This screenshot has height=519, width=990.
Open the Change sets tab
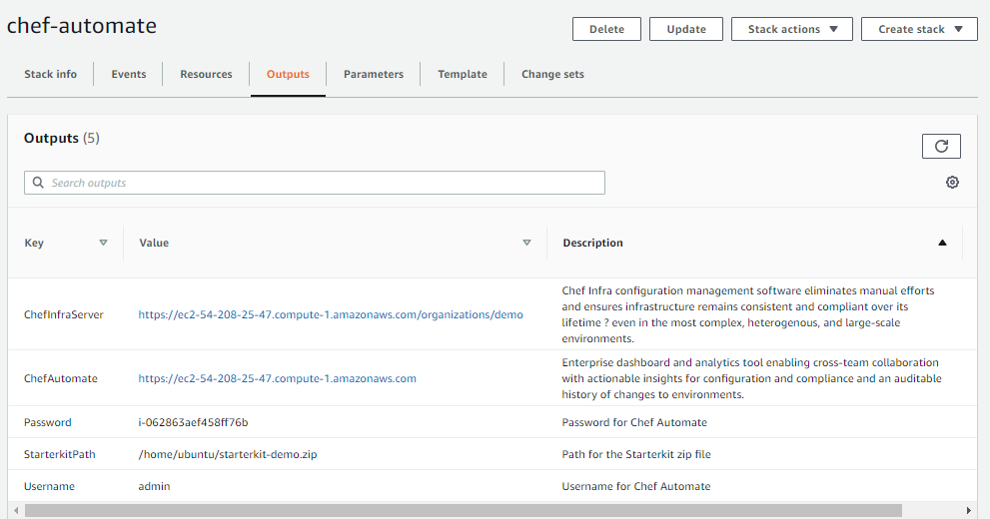[x=552, y=74]
